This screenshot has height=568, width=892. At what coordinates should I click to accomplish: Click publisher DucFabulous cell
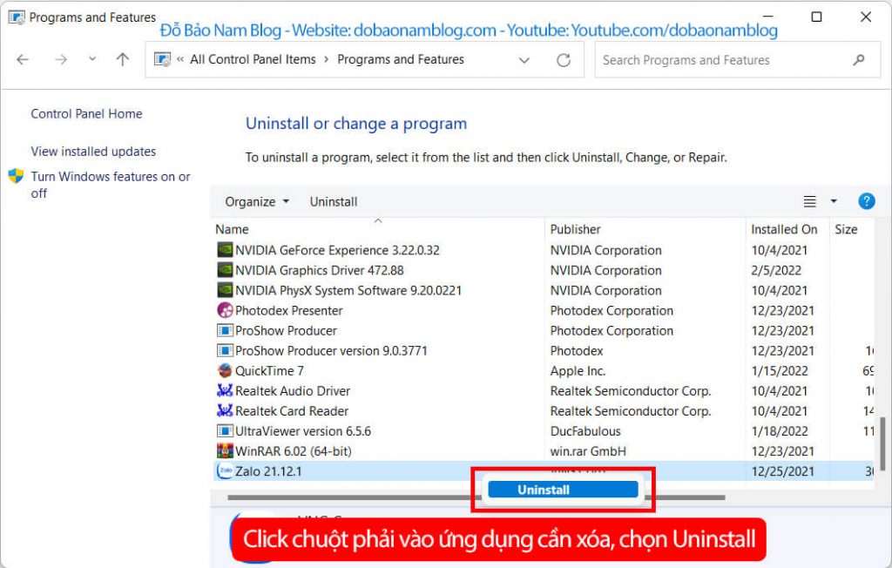tap(585, 431)
